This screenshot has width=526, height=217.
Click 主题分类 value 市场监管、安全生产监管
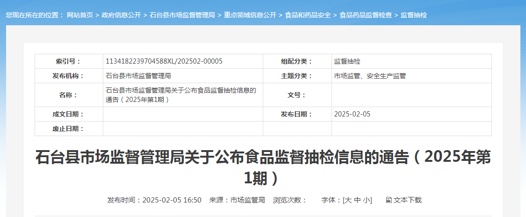[370, 76]
